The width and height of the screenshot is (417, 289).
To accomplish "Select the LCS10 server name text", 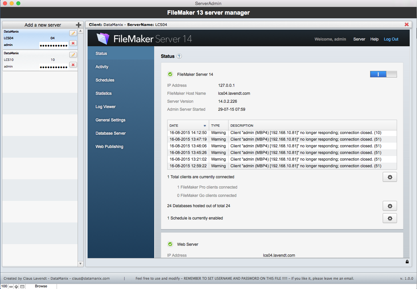I will coord(9,60).
